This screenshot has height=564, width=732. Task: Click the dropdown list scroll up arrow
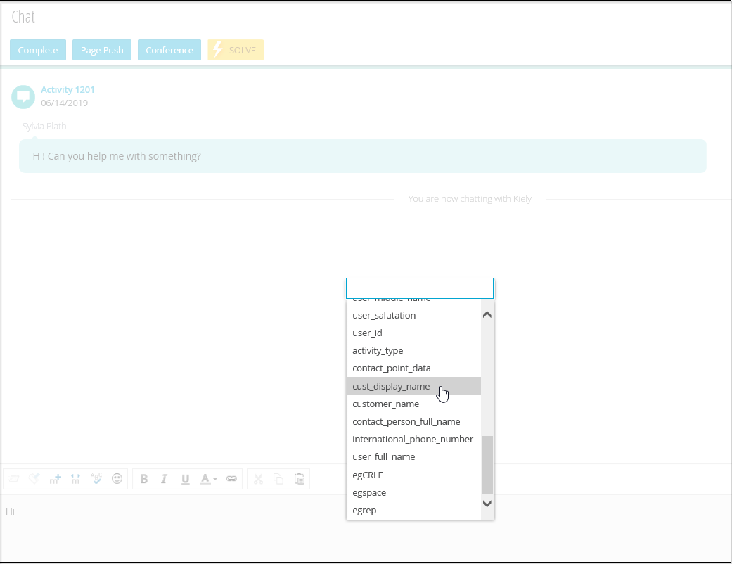487,314
